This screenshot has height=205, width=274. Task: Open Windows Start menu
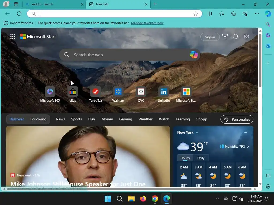(108, 199)
